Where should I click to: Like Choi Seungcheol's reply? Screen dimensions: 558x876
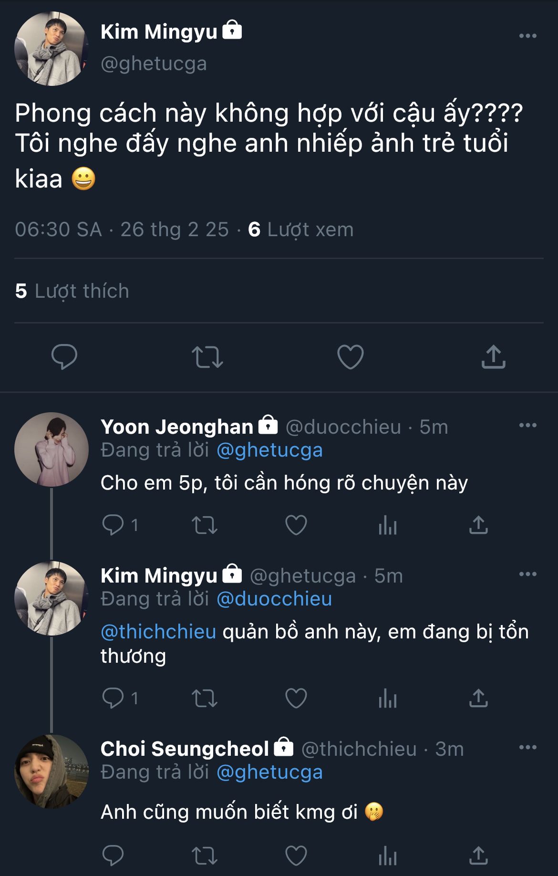click(296, 855)
